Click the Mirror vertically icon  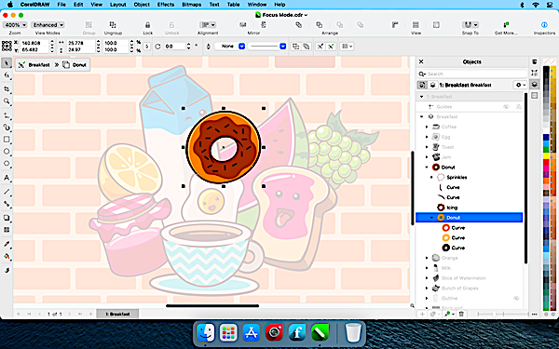coord(264,24)
